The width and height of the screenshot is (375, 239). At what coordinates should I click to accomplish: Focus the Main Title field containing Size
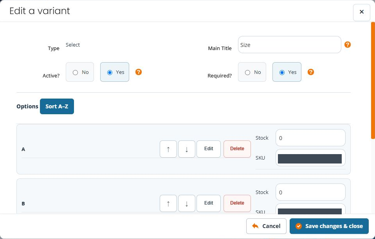coord(290,45)
